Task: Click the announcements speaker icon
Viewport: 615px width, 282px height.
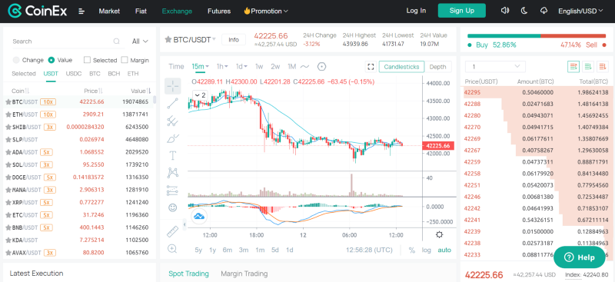Action: [x=505, y=11]
